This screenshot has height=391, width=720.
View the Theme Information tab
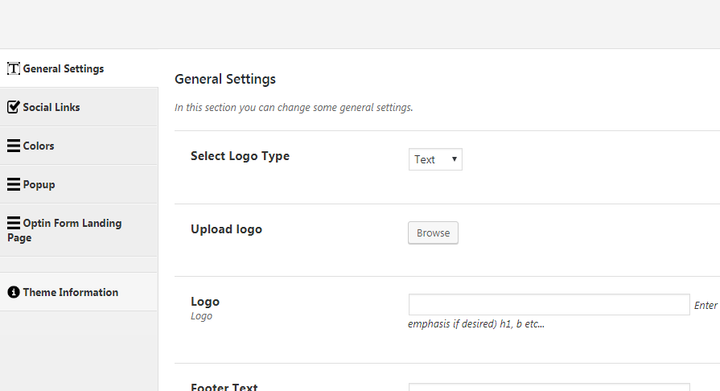pos(71,292)
